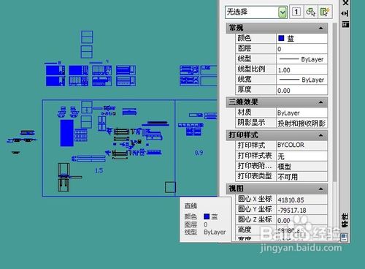365x269 pixels.
Task: Open the 材质 ByLayer value
Action: [x=301, y=113]
